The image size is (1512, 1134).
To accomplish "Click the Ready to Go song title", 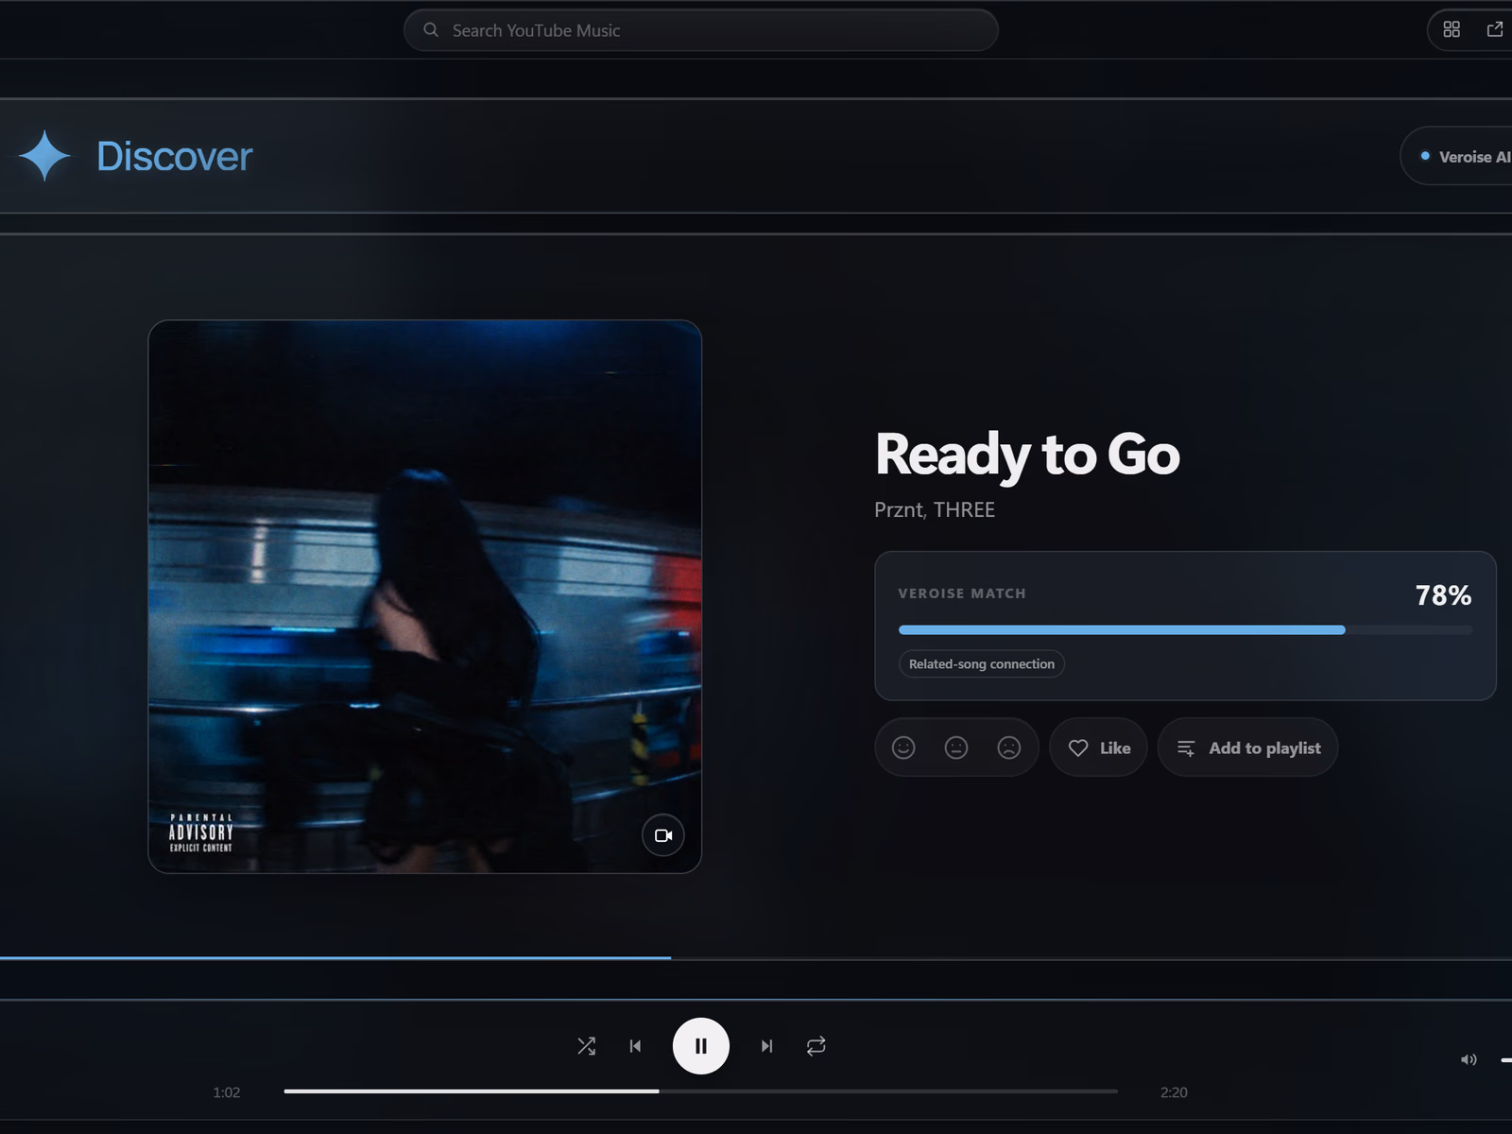I will (x=1027, y=455).
